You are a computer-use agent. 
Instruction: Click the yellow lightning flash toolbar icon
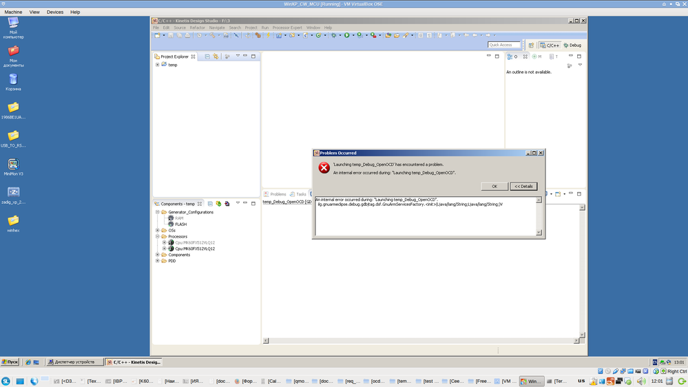pyautogui.click(x=268, y=35)
